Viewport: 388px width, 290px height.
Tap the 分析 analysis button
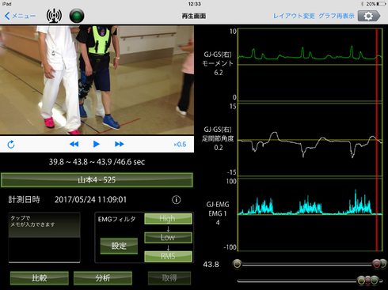(x=103, y=278)
